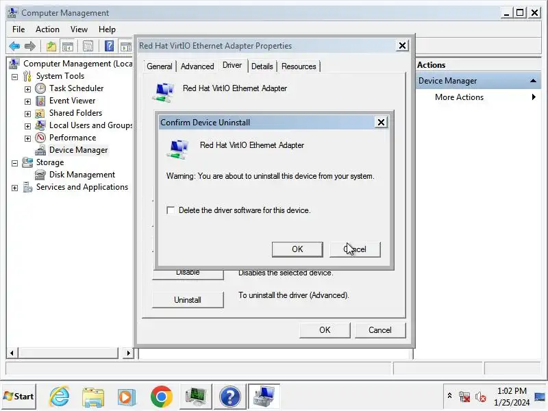Open Windows Explorer folder from taskbar

92,397
